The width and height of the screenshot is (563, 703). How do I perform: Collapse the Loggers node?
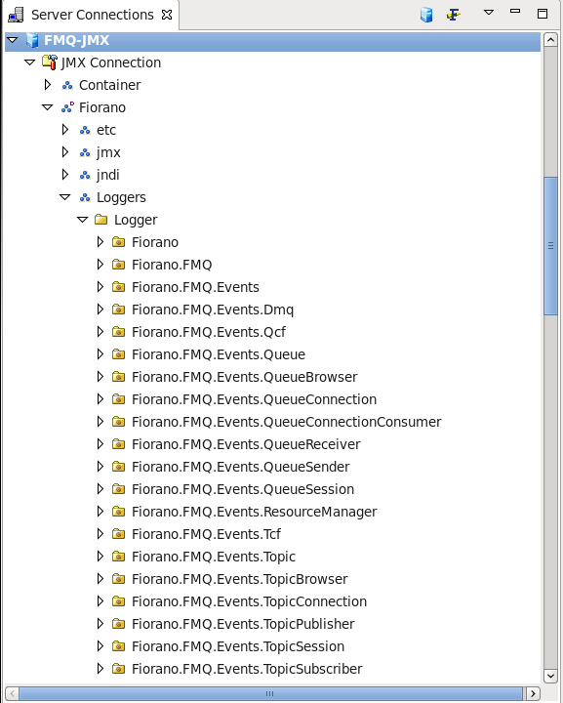(x=65, y=197)
